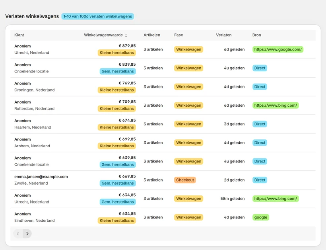
Task: Click the Direct source badge in Arnhem row
Action: point(260,143)
